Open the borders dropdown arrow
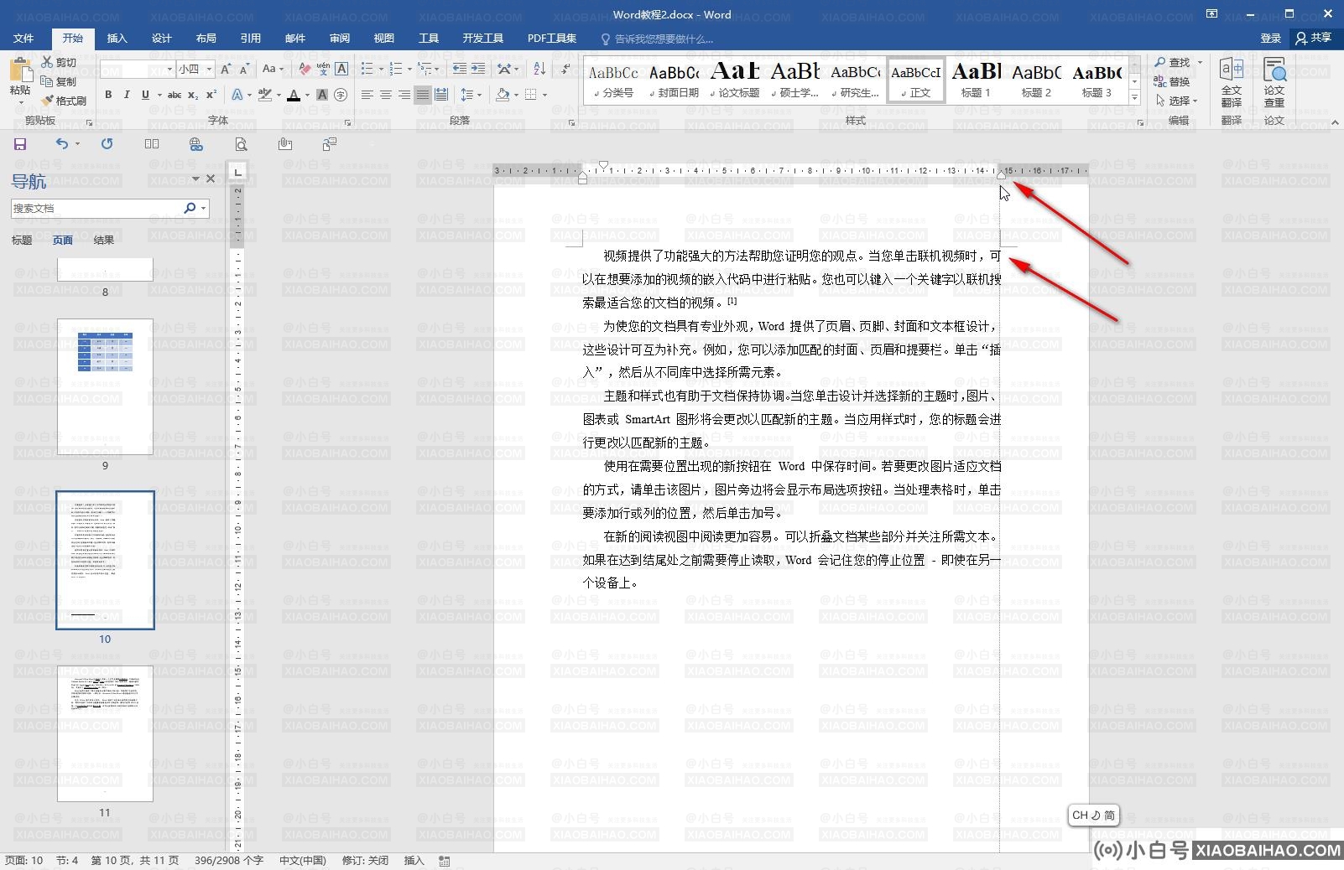Screen dimensions: 1344x870 [x=544, y=95]
